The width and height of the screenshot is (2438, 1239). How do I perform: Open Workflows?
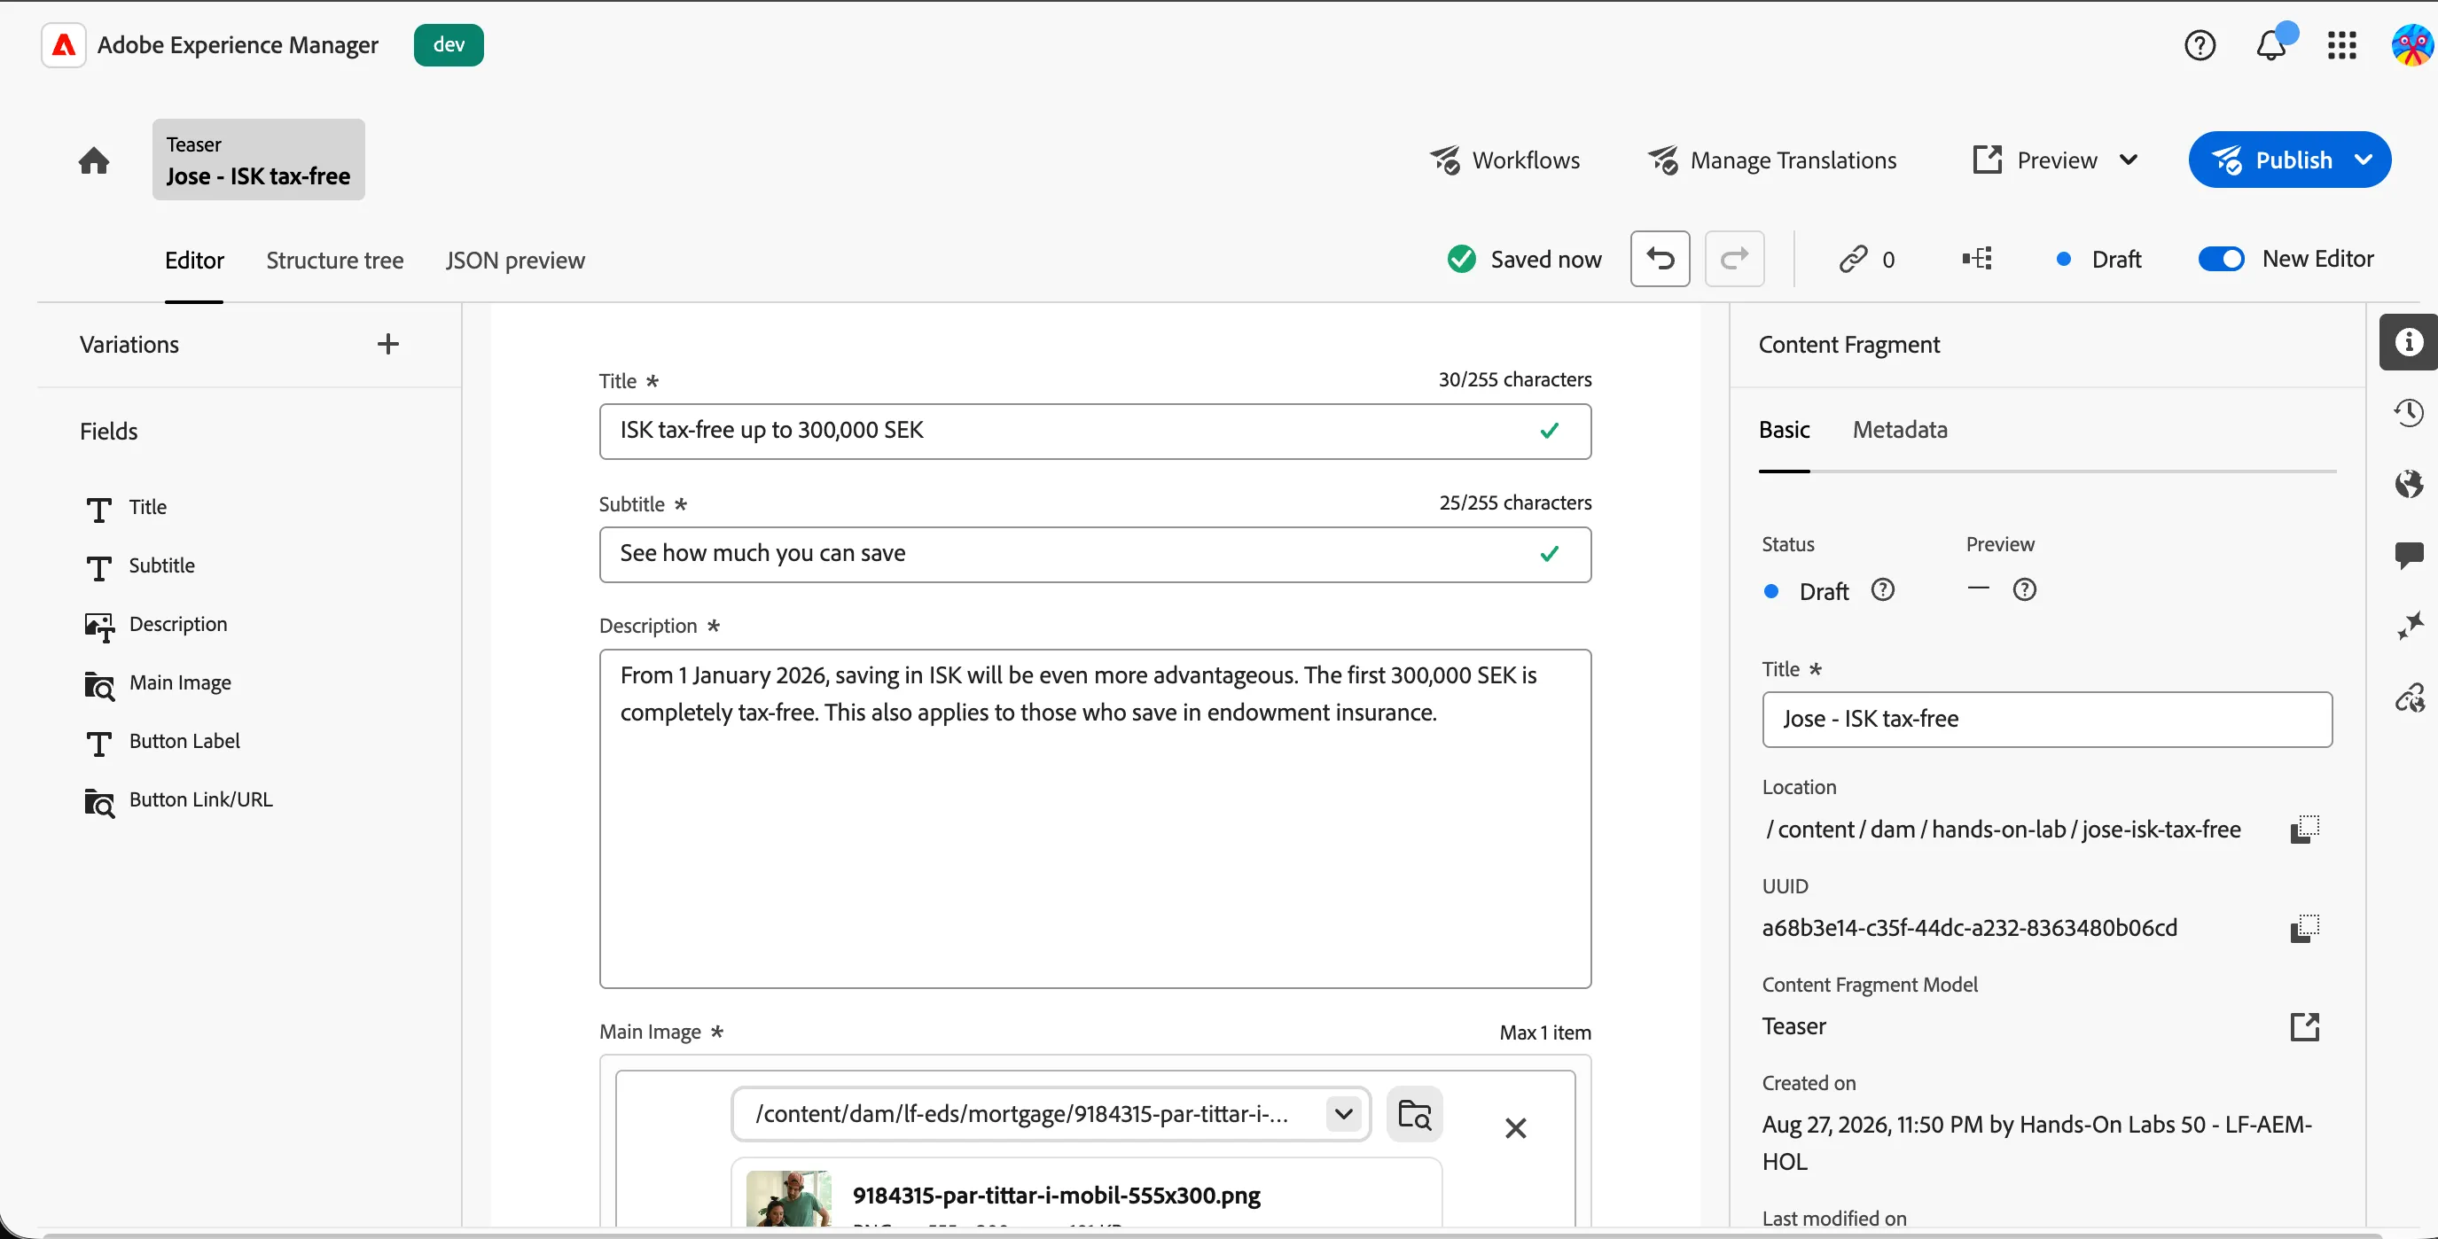1504,160
